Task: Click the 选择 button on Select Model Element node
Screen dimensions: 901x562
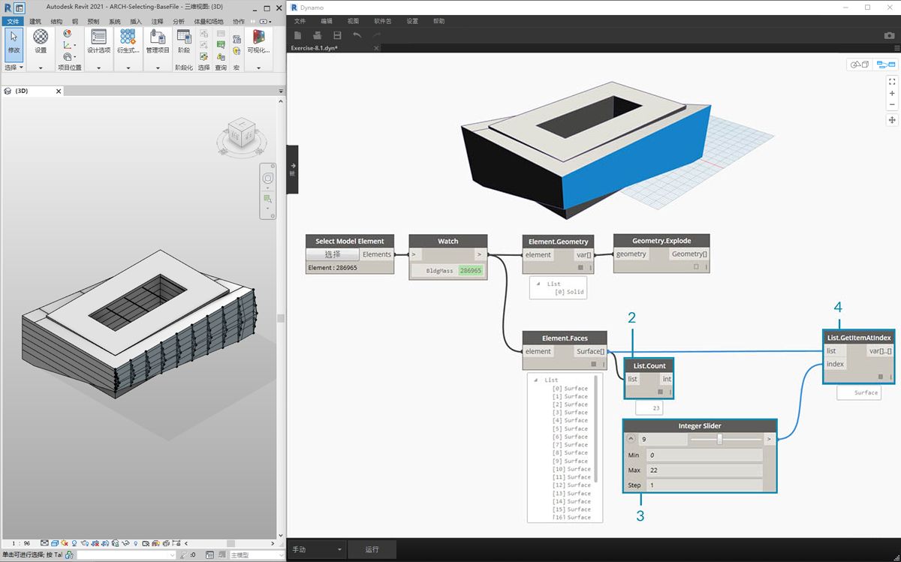Action: pos(333,254)
